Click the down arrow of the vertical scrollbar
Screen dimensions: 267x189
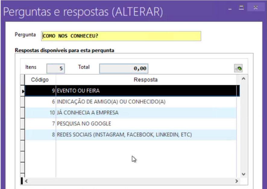coord(243,174)
